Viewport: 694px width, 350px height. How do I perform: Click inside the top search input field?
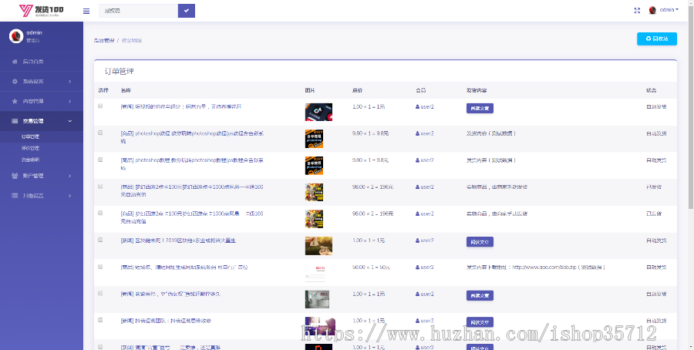click(x=139, y=11)
